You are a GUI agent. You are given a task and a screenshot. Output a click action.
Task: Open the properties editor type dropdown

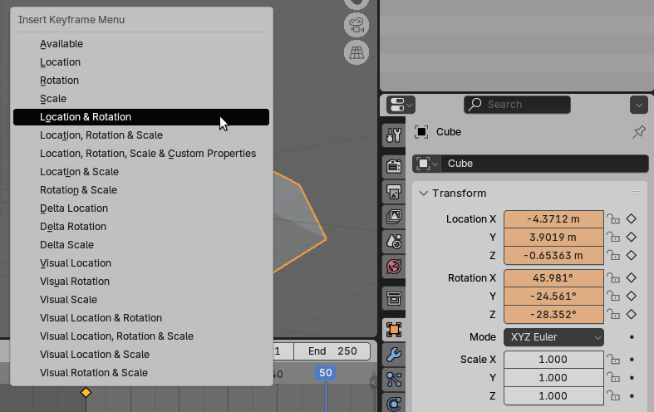click(x=401, y=105)
